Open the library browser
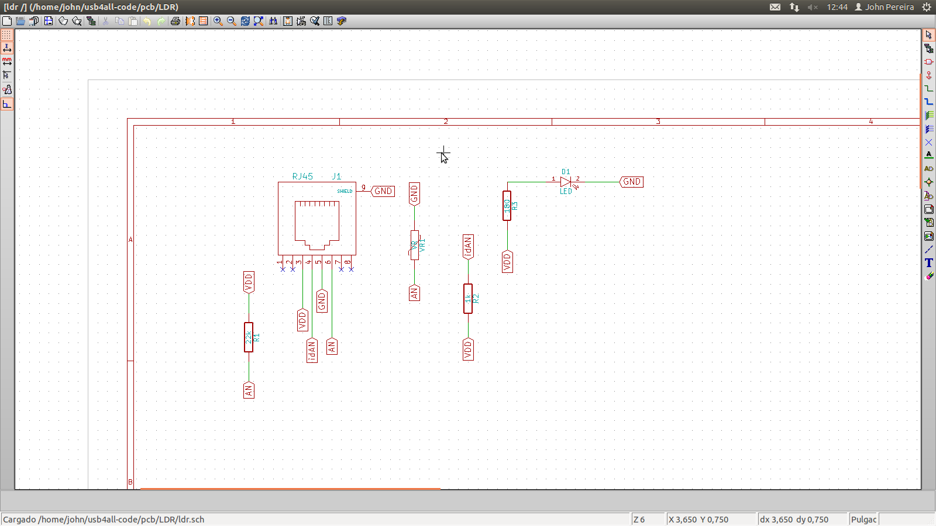Viewport: 936px width, 526px height. click(x=77, y=21)
